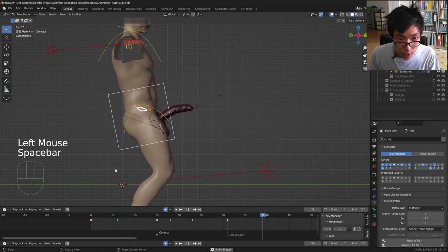
Task: Activate the Scale tool
Action: 6,63
